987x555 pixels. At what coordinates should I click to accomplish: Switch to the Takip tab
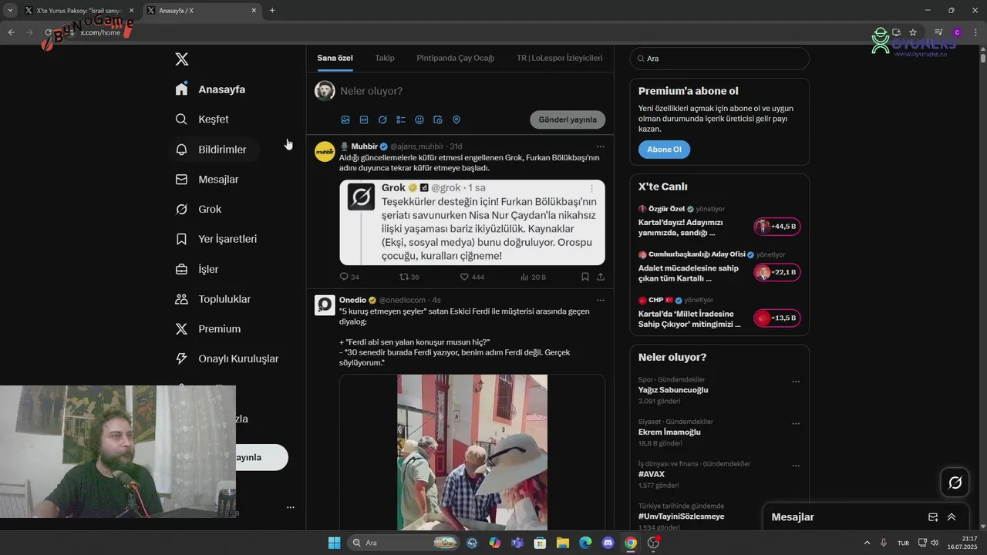pos(385,58)
